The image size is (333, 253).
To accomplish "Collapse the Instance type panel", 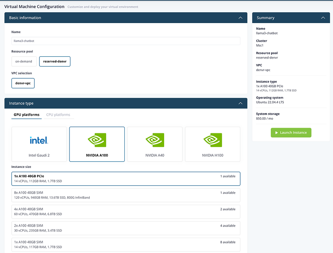I will pos(241,103).
